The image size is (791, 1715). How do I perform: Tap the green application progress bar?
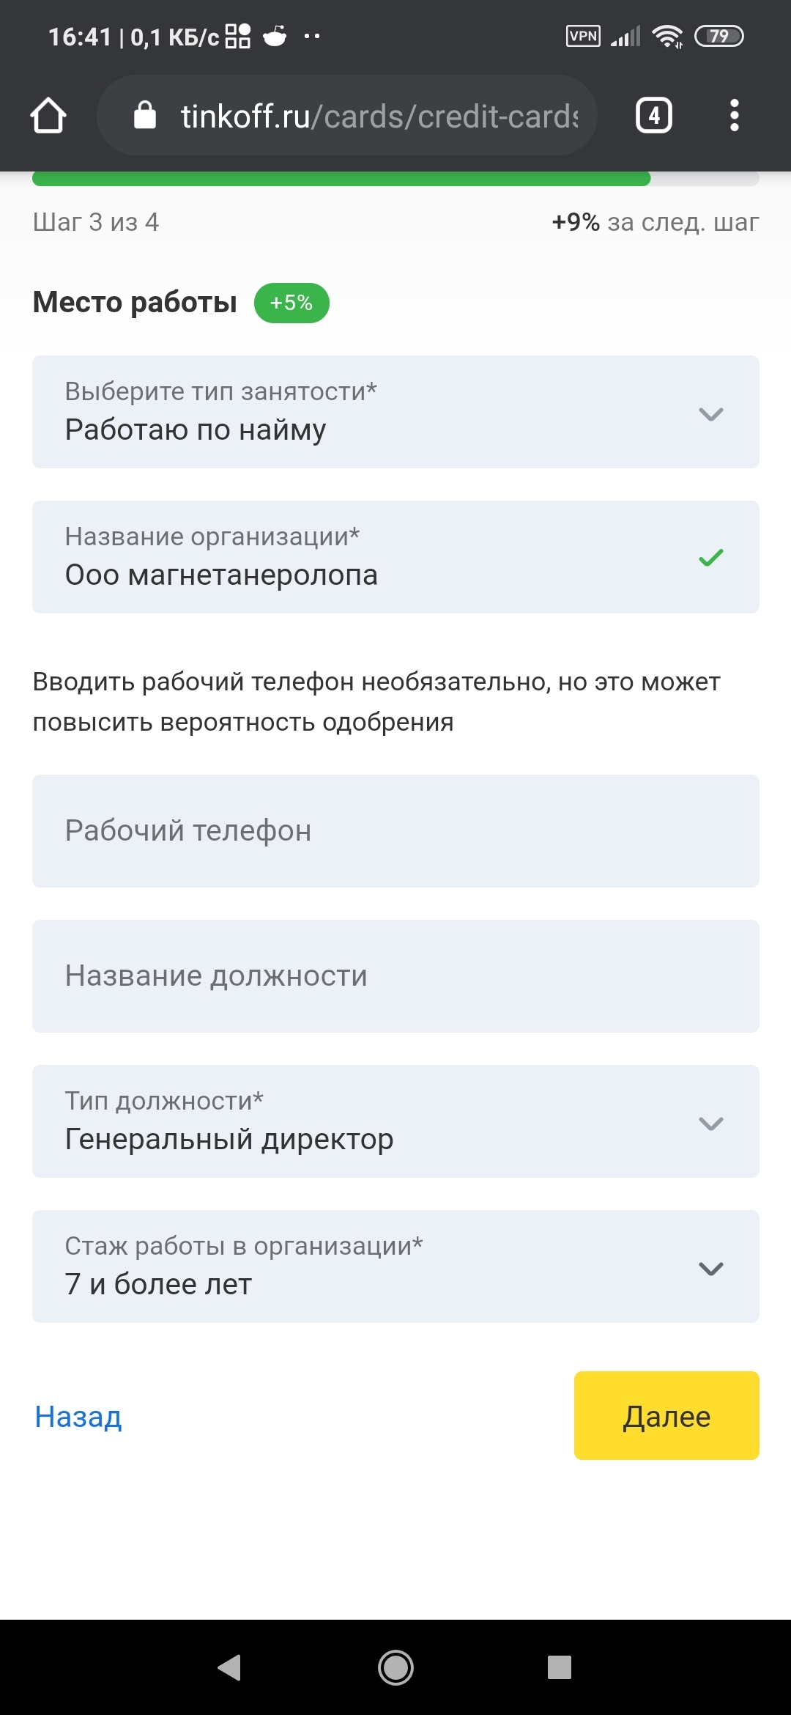coord(341,179)
